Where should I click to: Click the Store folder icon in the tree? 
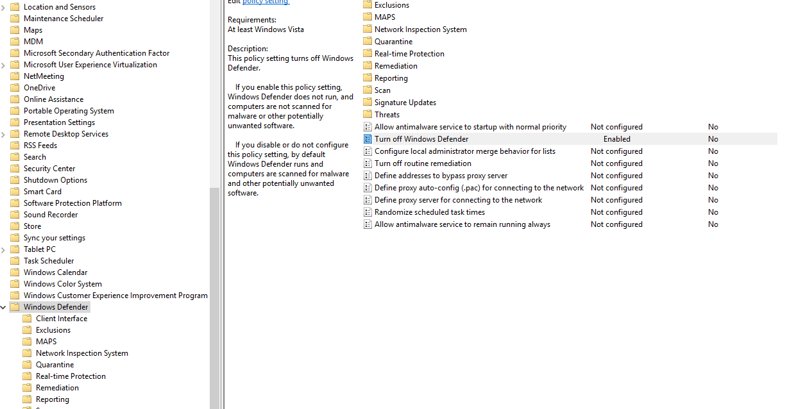15,226
